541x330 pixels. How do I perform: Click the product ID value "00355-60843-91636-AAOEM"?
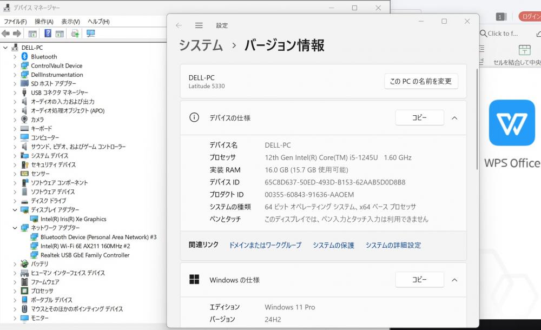coord(309,194)
